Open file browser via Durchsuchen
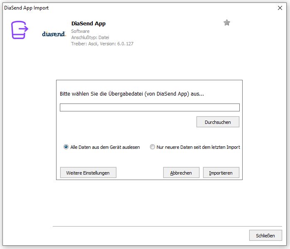 point(218,122)
